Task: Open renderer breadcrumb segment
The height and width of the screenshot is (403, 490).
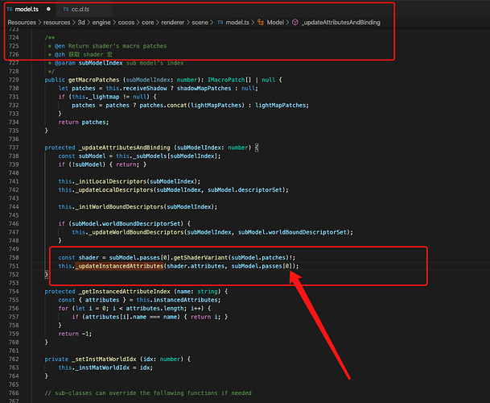Action: [x=173, y=23]
